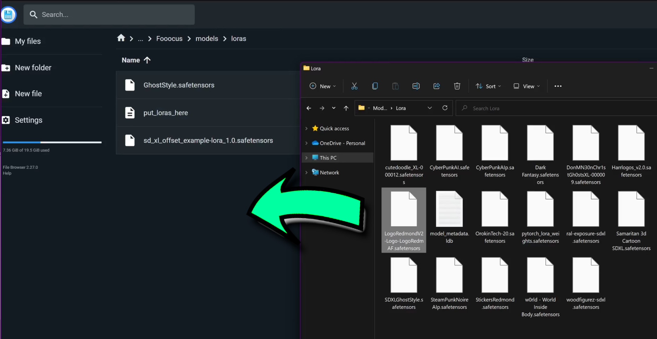The image size is (657, 339).
Task: Click the File Browser logo icon
Action: [8, 15]
